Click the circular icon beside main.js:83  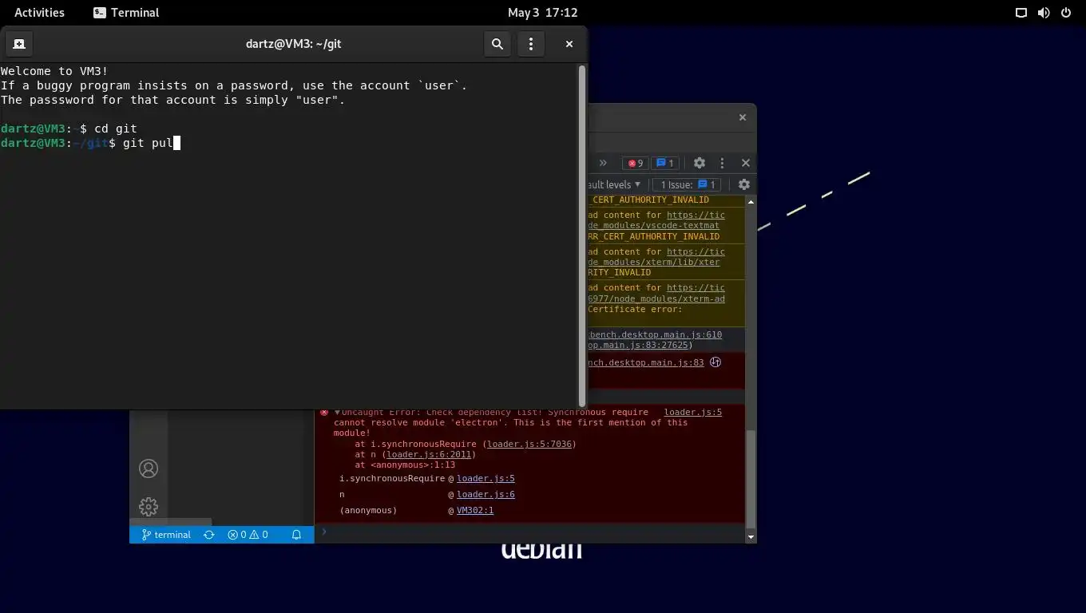tap(715, 362)
